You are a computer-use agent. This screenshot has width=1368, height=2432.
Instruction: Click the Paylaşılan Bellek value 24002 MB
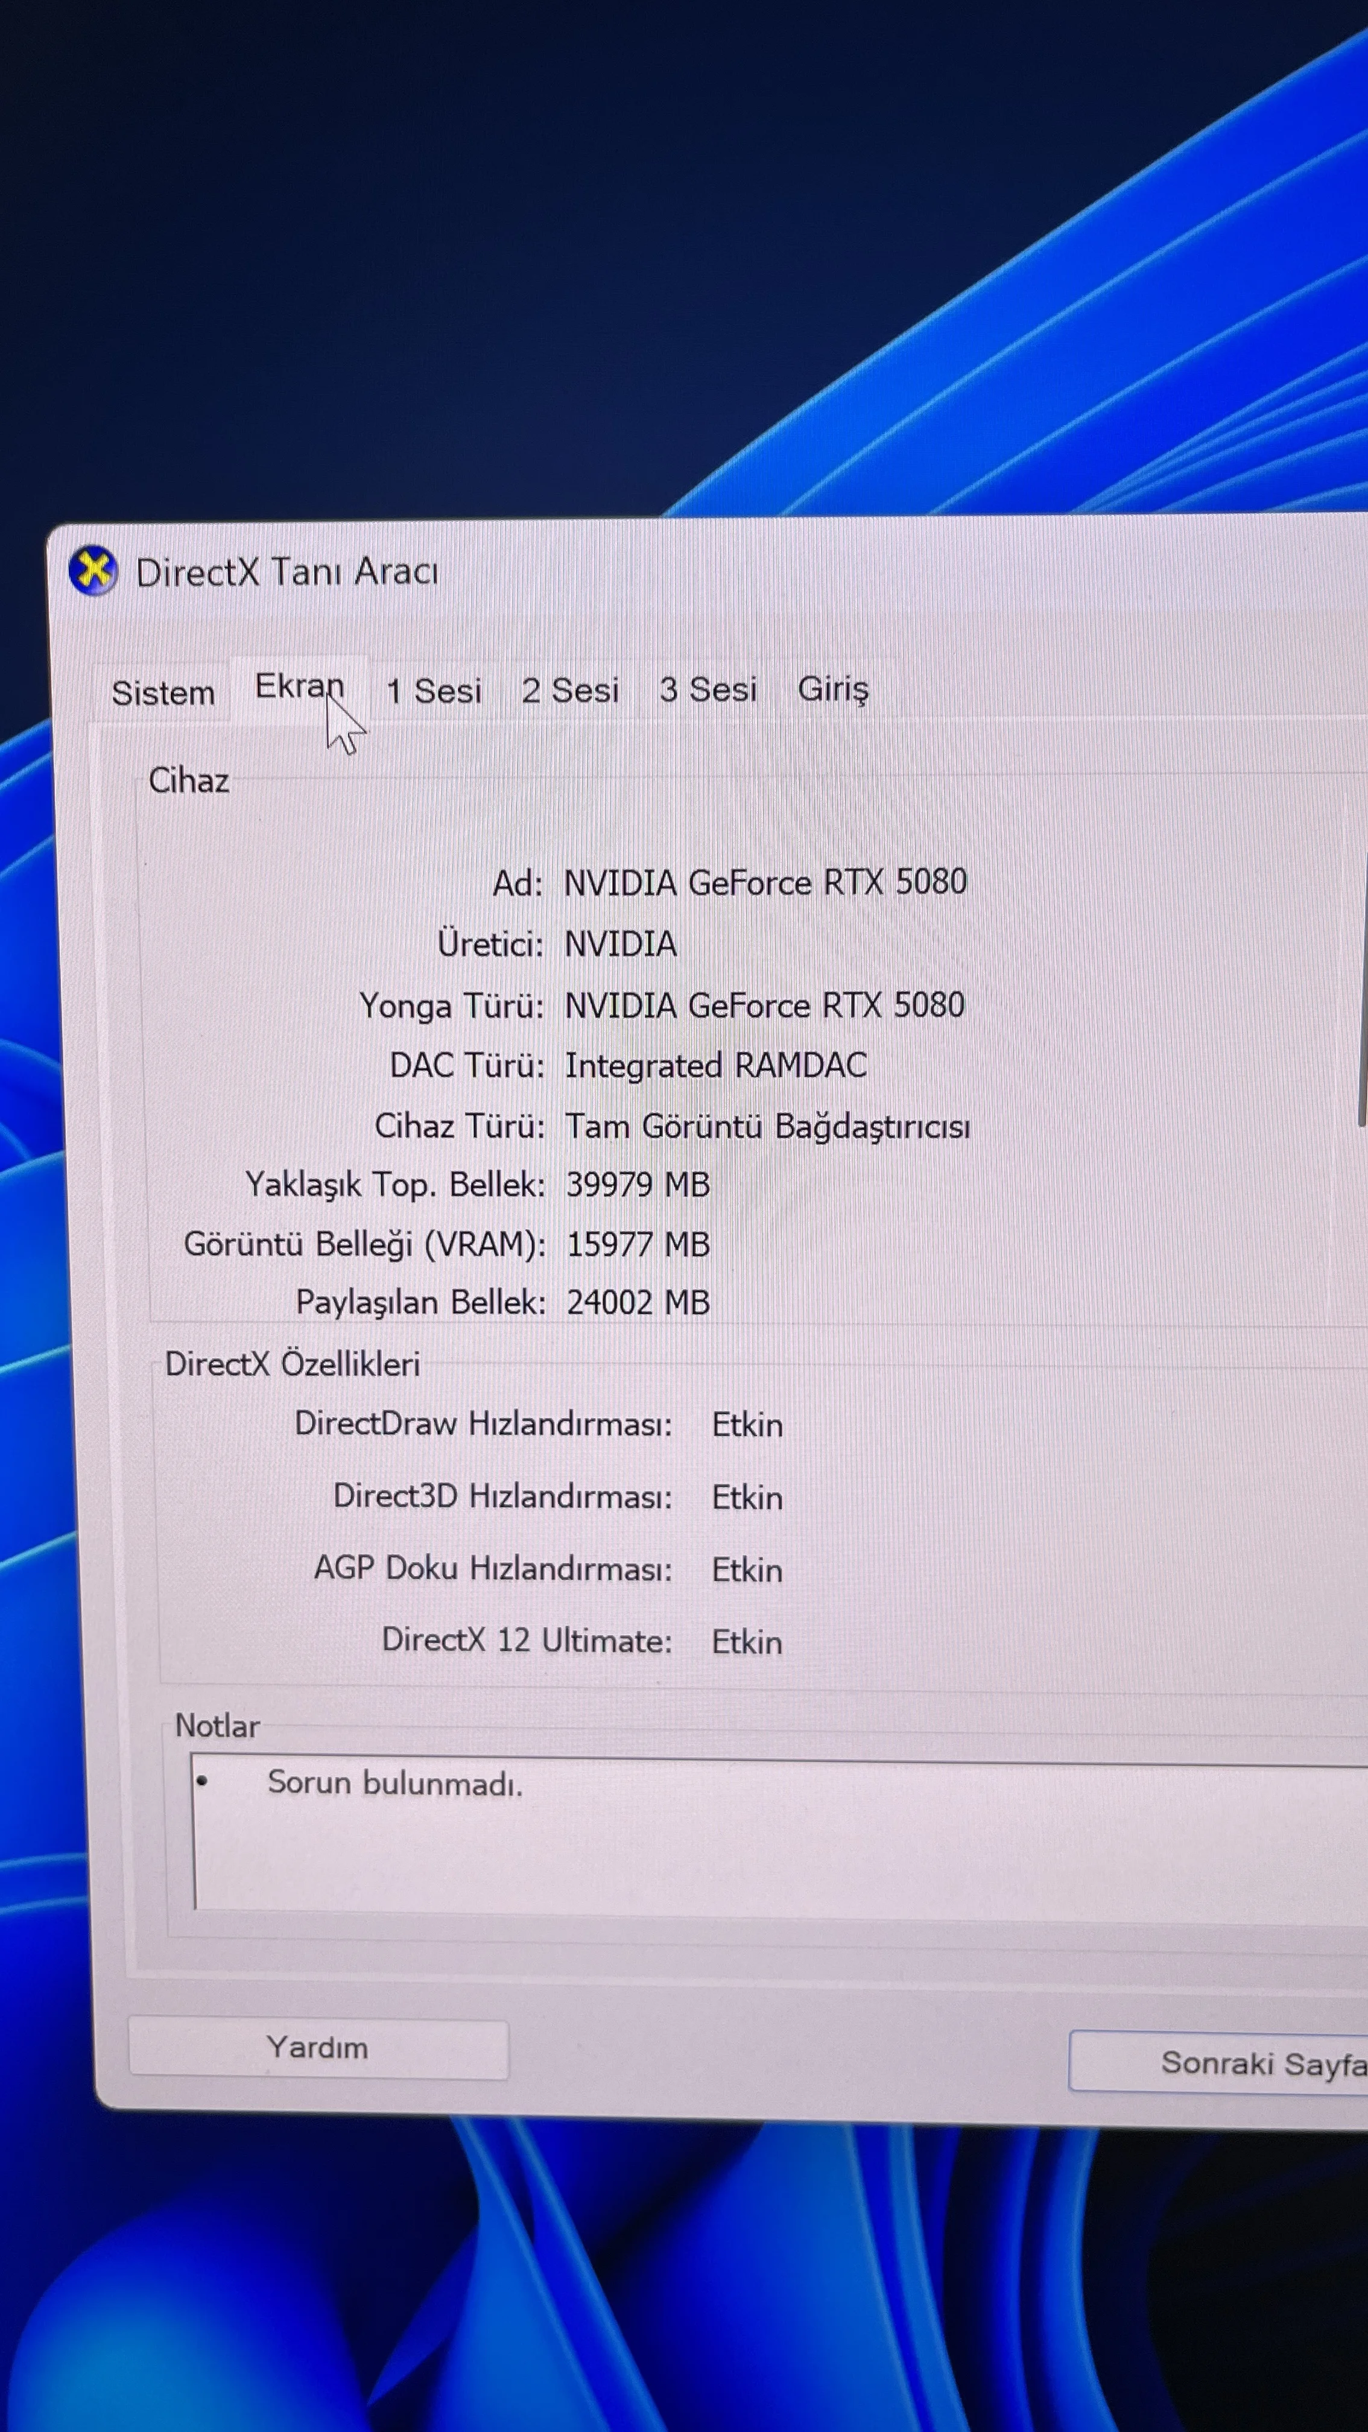[638, 1303]
